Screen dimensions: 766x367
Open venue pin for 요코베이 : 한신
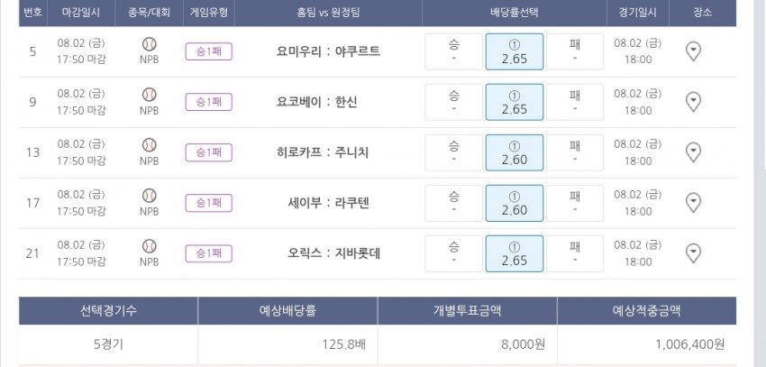coord(693,102)
